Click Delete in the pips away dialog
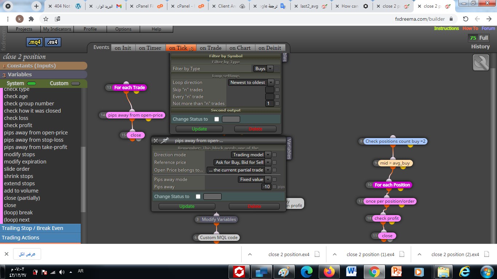This screenshot has width=497, height=279. coord(254,206)
